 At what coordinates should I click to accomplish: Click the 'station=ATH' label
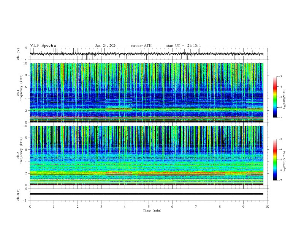point(141,45)
